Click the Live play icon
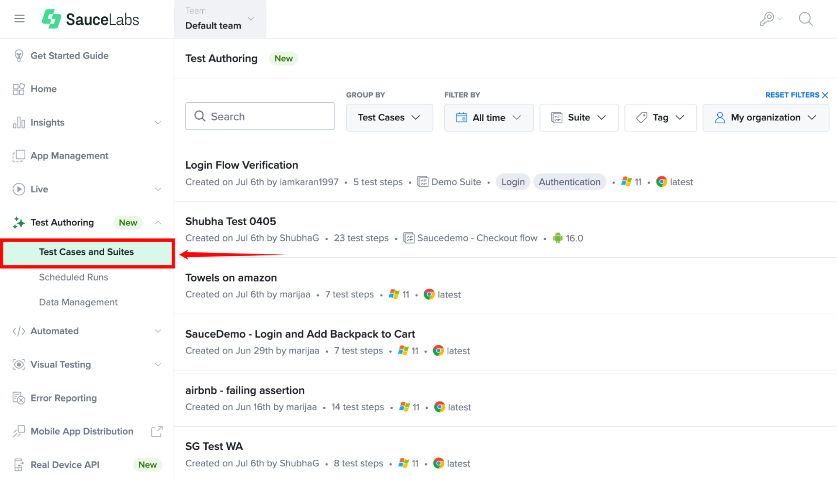 click(19, 189)
